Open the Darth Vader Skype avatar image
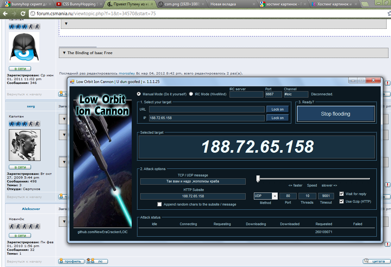The image size is (391, 267). coord(24,47)
